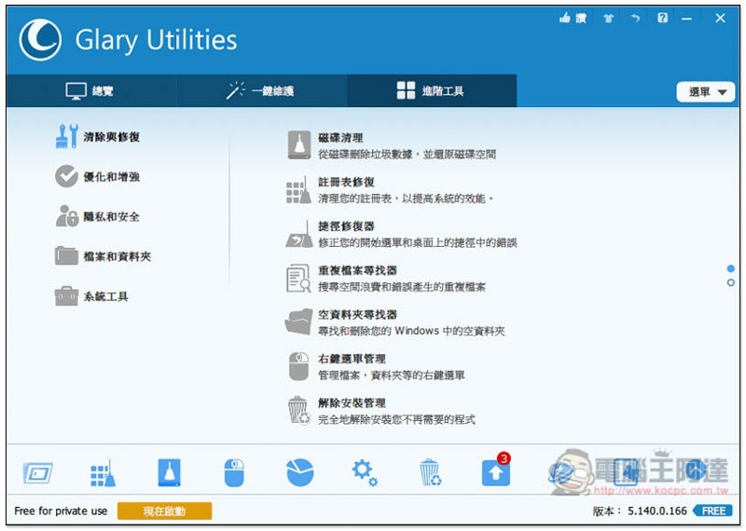The image size is (746, 531).
Task: Click the blue FREE version badge
Action: (711, 511)
